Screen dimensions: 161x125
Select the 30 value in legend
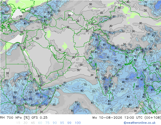[x=25, y=123]
